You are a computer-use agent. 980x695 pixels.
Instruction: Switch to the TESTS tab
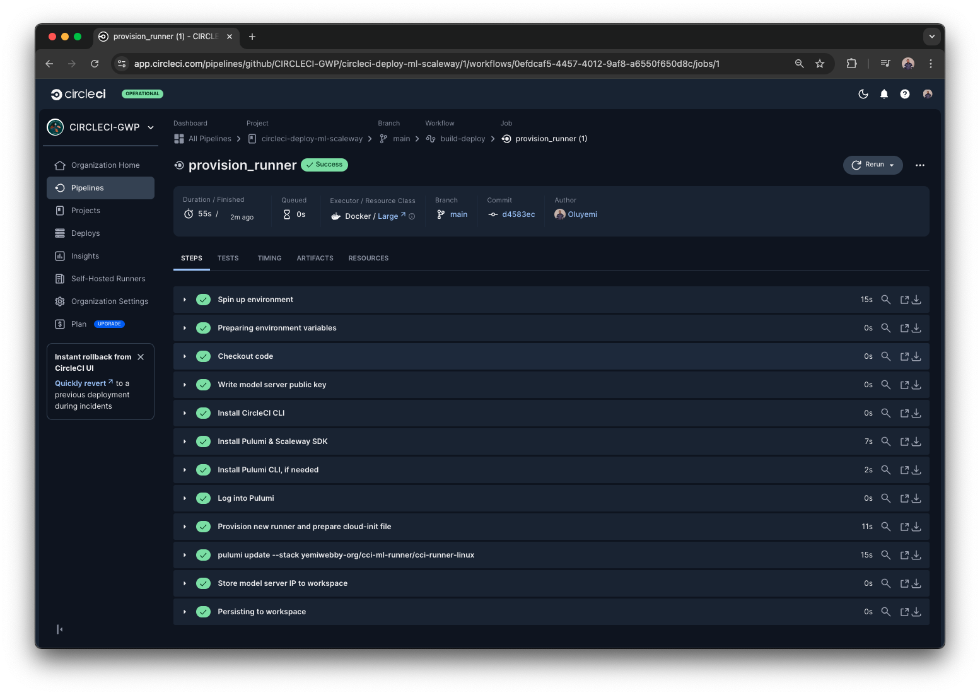click(x=228, y=258)
